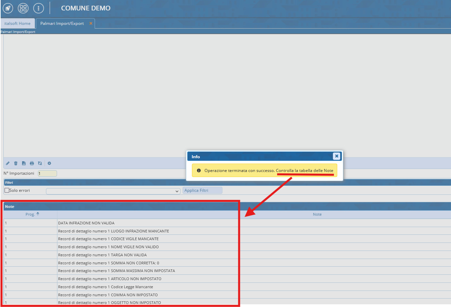Enable the Solo errori checkbox
451x307 pixels.
pyautogui.click(x=7, y=190)
